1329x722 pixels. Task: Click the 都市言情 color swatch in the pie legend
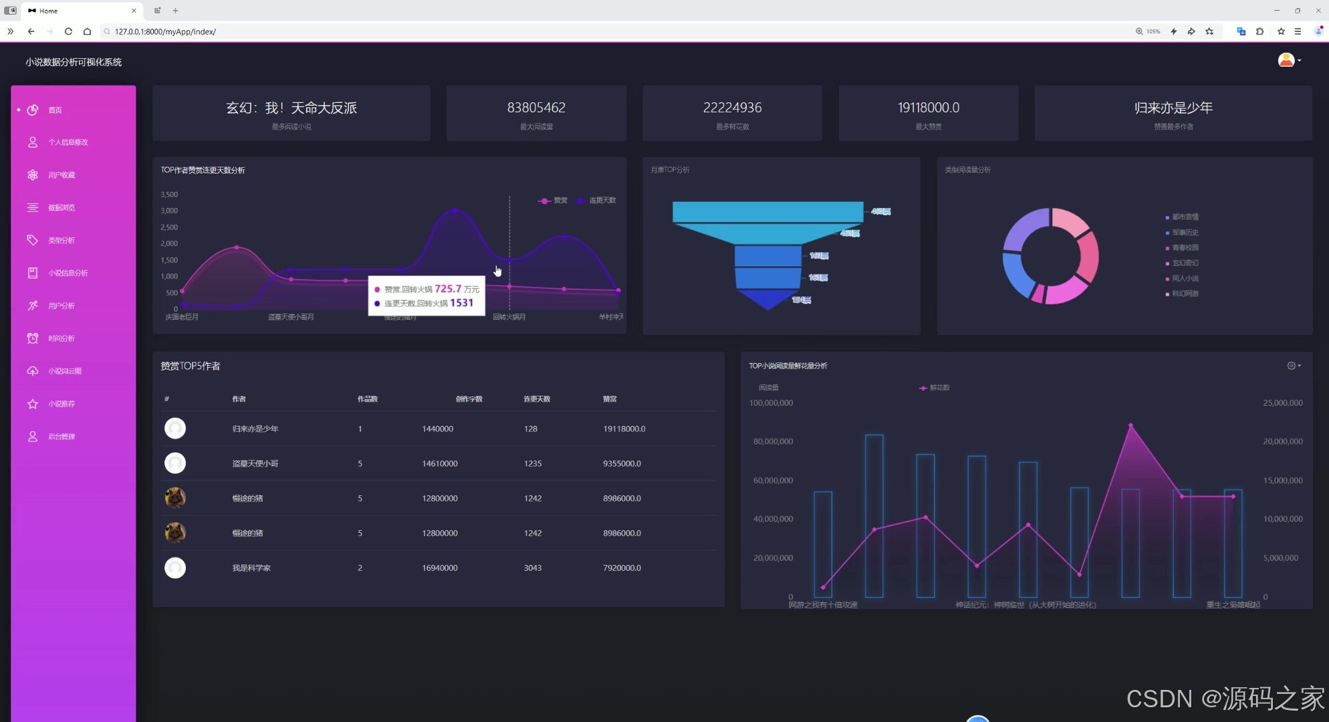(1167, 217)
